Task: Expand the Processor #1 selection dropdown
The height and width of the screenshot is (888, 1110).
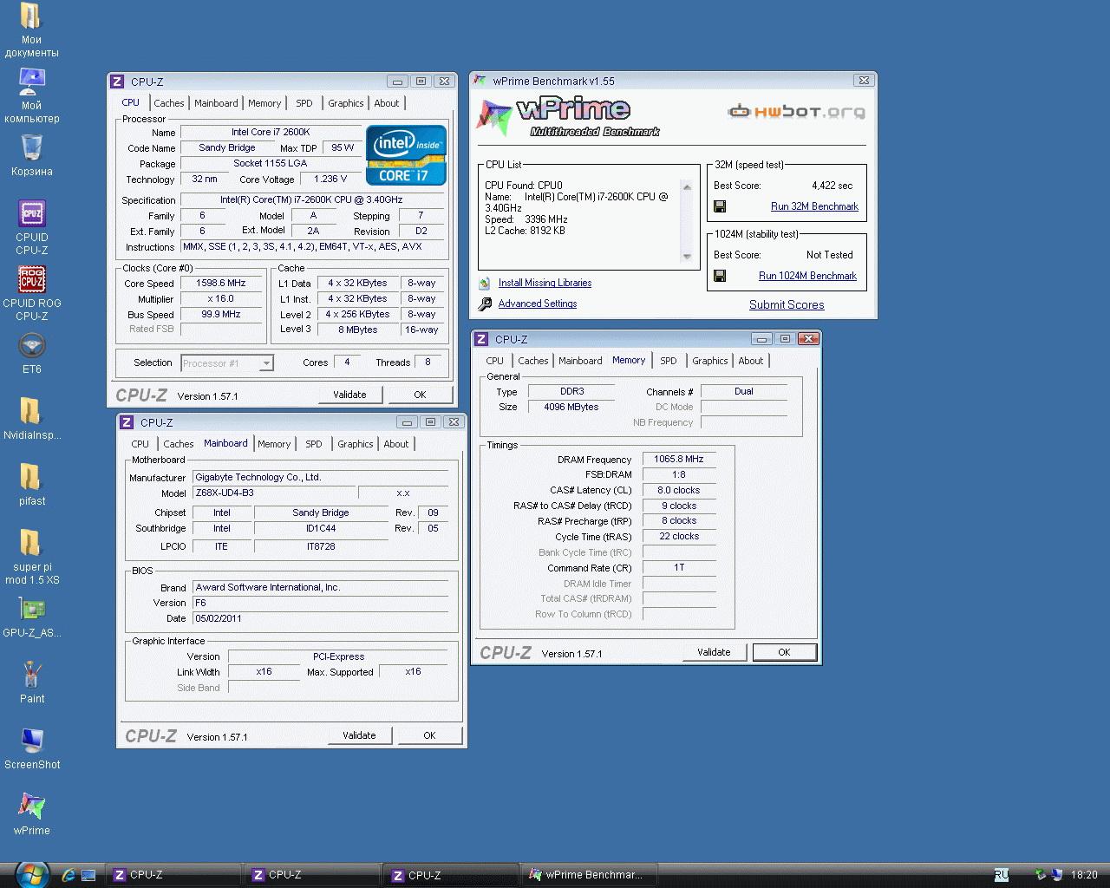Action: (266, 363)
